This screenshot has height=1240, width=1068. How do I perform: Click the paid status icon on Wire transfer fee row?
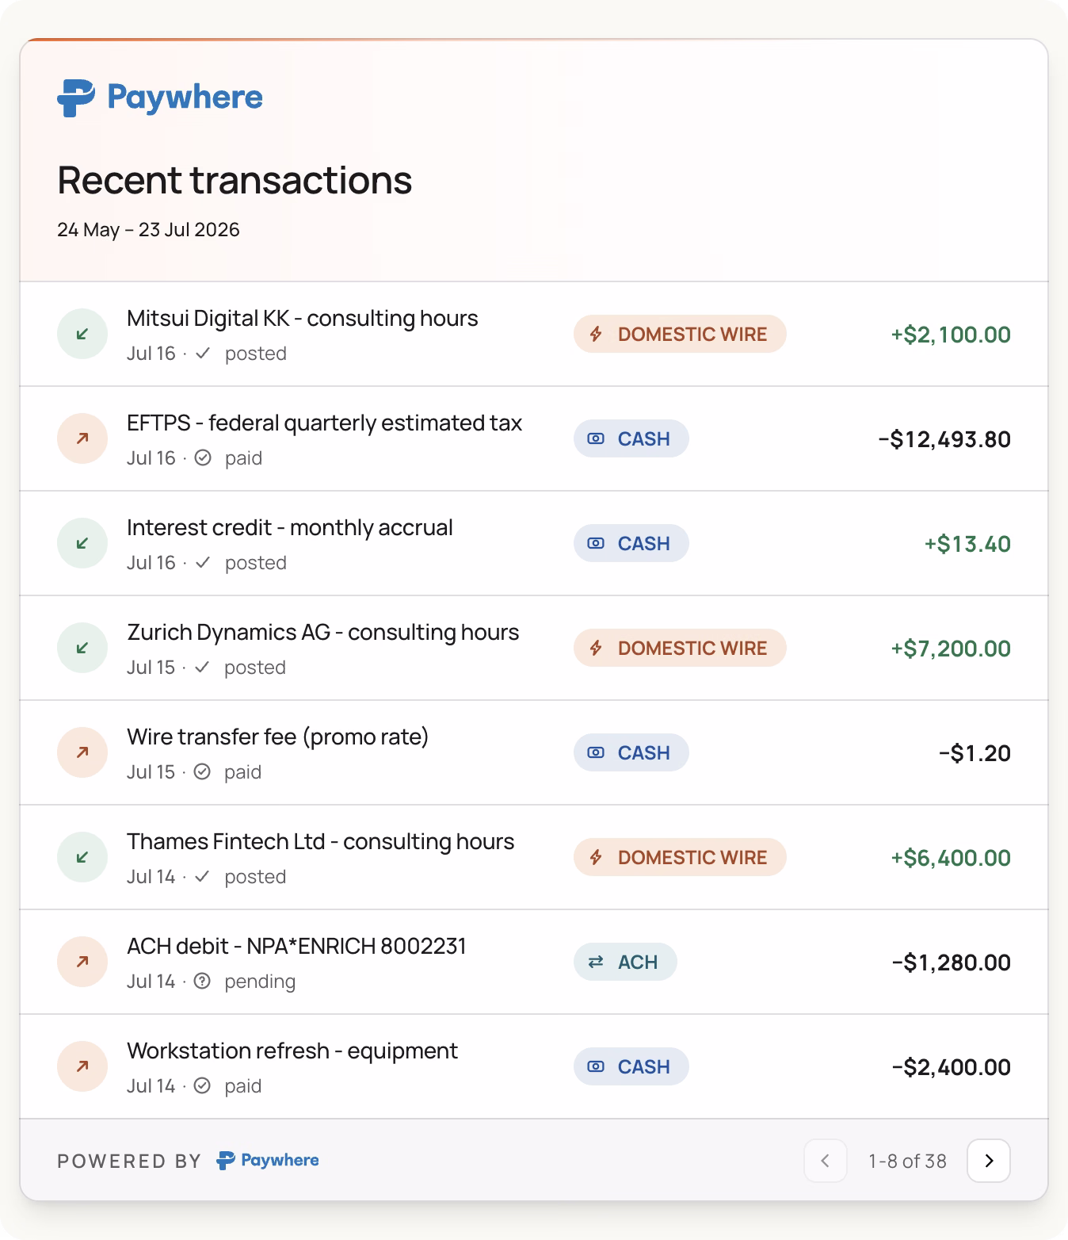pyautogui.click(x=203, y=772)
